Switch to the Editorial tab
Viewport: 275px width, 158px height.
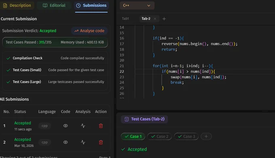point(54,5)
